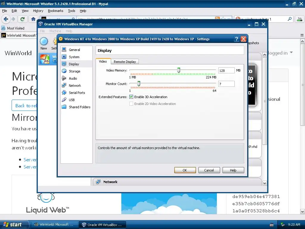The width and height of the screenshot is (305, 229).
Task: Reload the page in Mypal browser
Action: click(22, 19)
